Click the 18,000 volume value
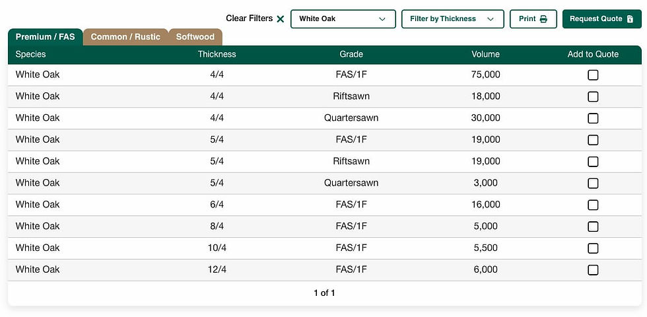 pos(486,96)
